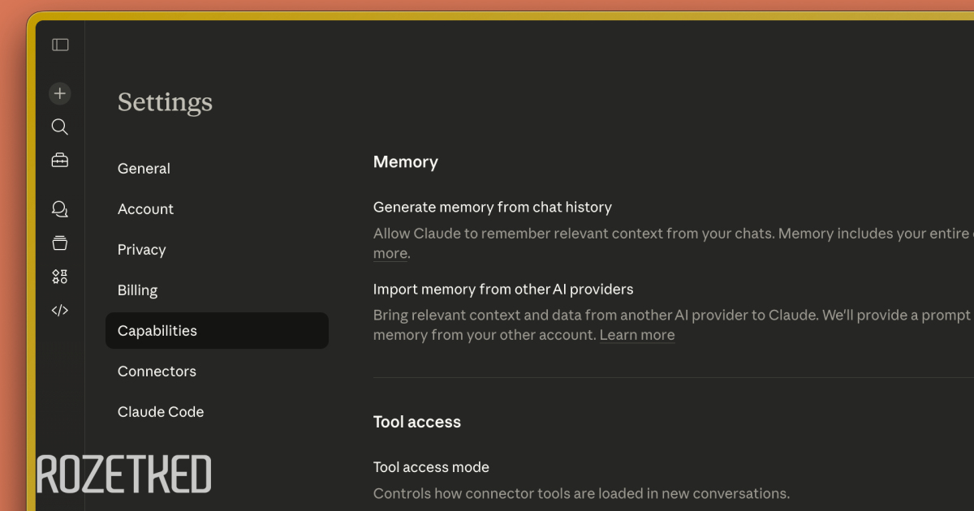This screenshot has height=511, width=974.
Task: Click 'Generate memory from chat history' option
Action: (x=492, y=208)
